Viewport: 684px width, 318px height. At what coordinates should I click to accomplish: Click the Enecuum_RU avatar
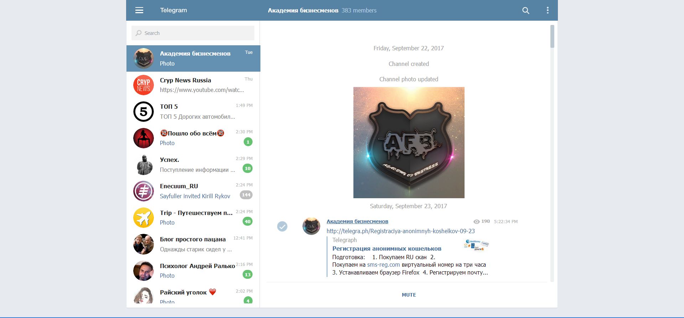tap(143, 191)
